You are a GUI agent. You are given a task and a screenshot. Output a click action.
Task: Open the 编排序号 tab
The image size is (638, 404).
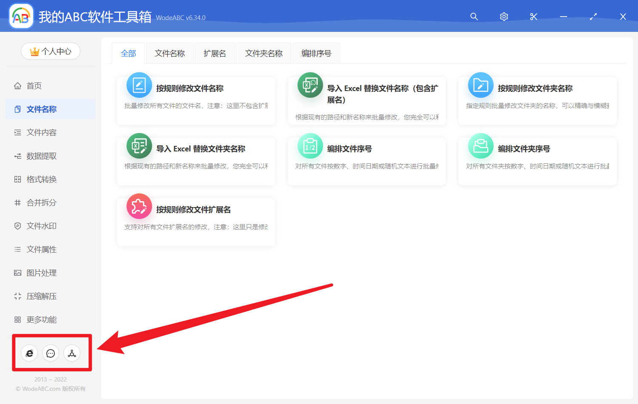316,54
